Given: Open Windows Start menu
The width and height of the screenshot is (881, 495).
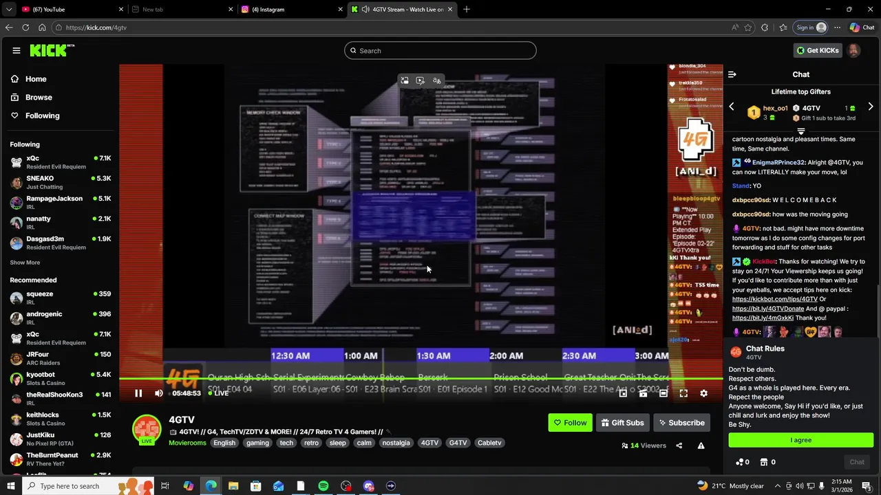Looking at the screenshot, I should click(10, 486).
